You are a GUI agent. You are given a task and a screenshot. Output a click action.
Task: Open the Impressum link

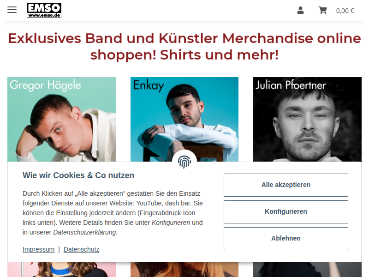[x=38, y=249]
